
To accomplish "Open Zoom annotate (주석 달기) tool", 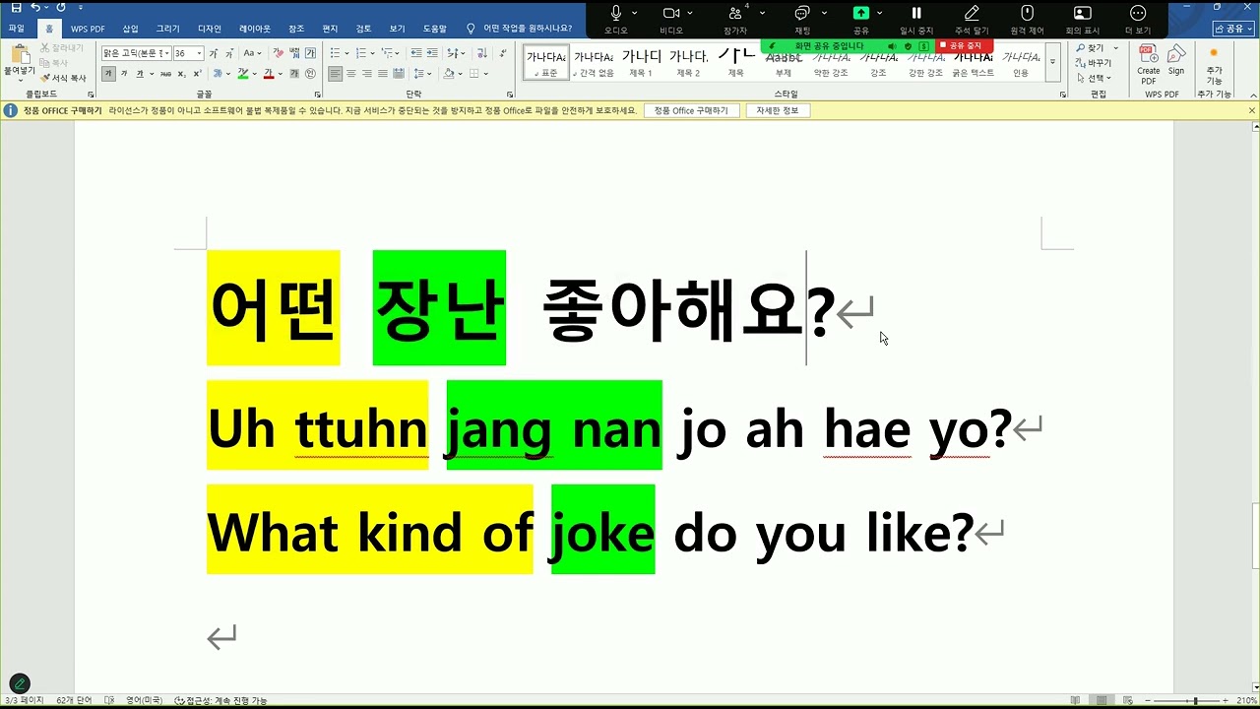I will click(x=972, y=19).
